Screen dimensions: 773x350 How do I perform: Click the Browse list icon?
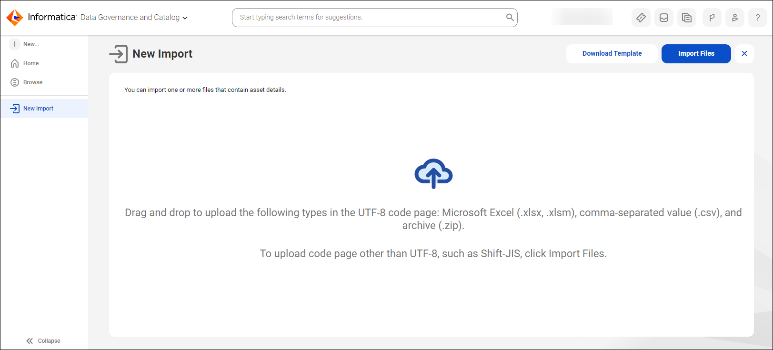tap(15, 82)
